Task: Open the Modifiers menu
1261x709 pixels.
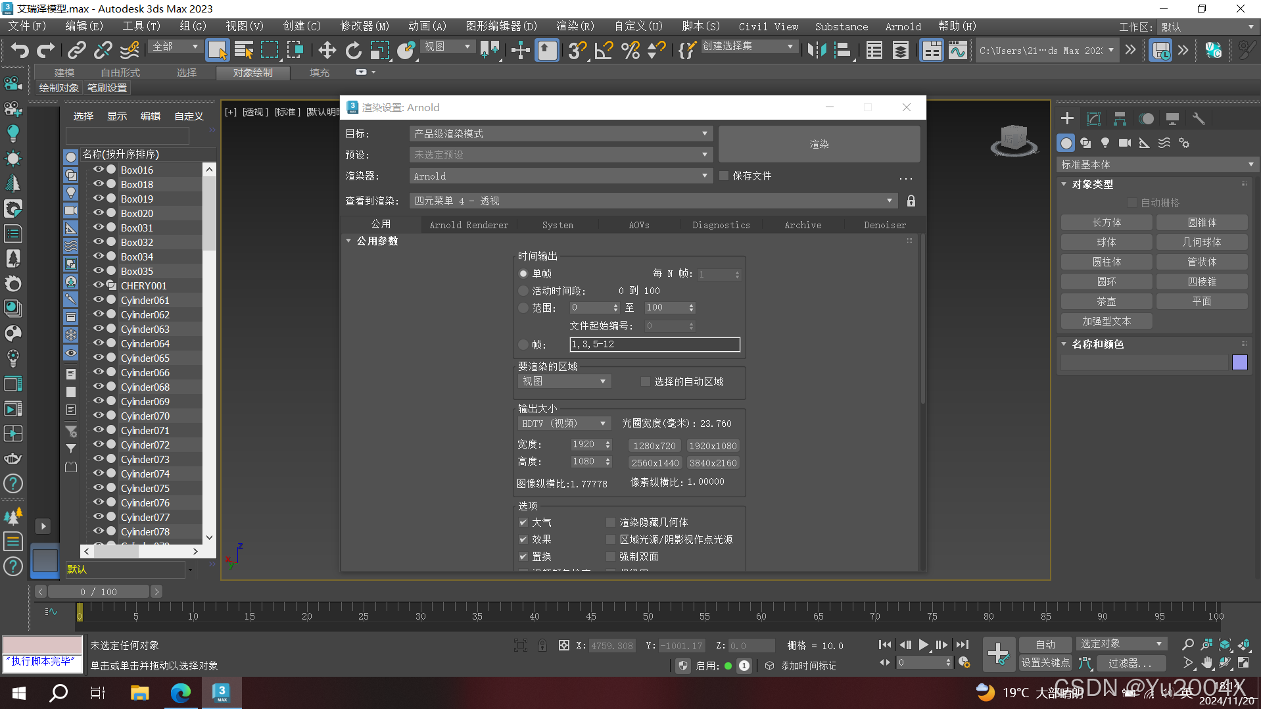Action: [x=365, y=26]
